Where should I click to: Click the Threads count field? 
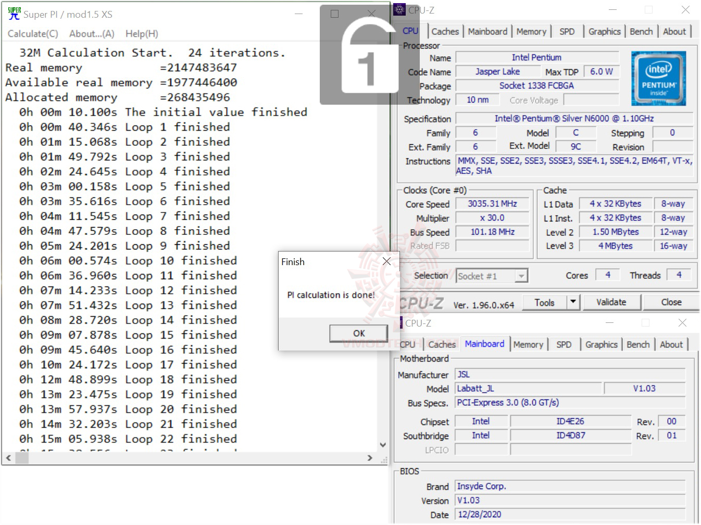pos(679,274)
